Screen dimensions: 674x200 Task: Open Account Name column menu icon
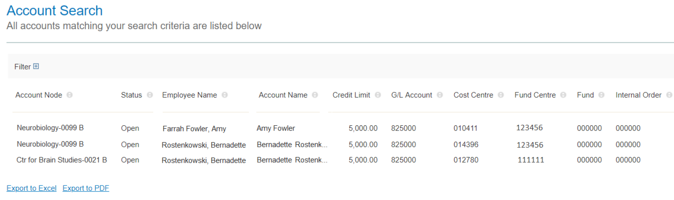click(315, 95)
